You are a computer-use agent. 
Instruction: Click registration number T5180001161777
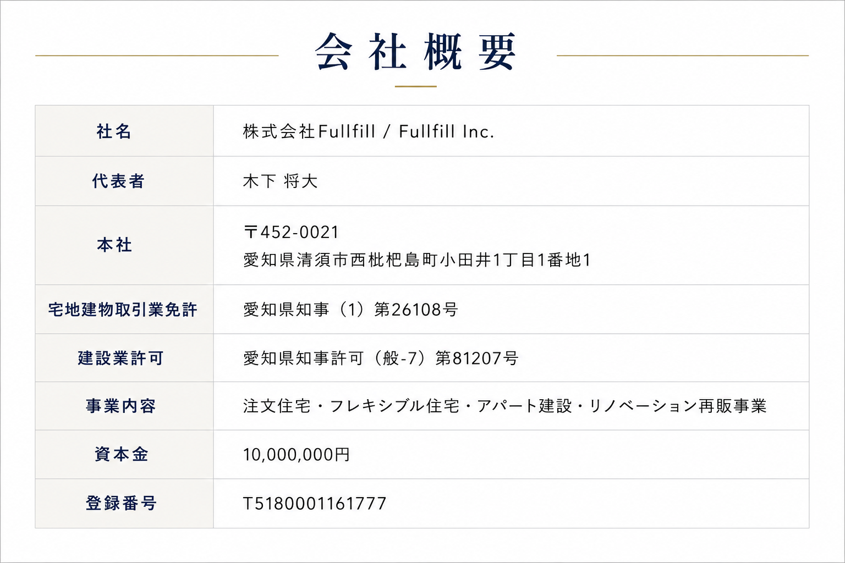click(x=315, y=503)
